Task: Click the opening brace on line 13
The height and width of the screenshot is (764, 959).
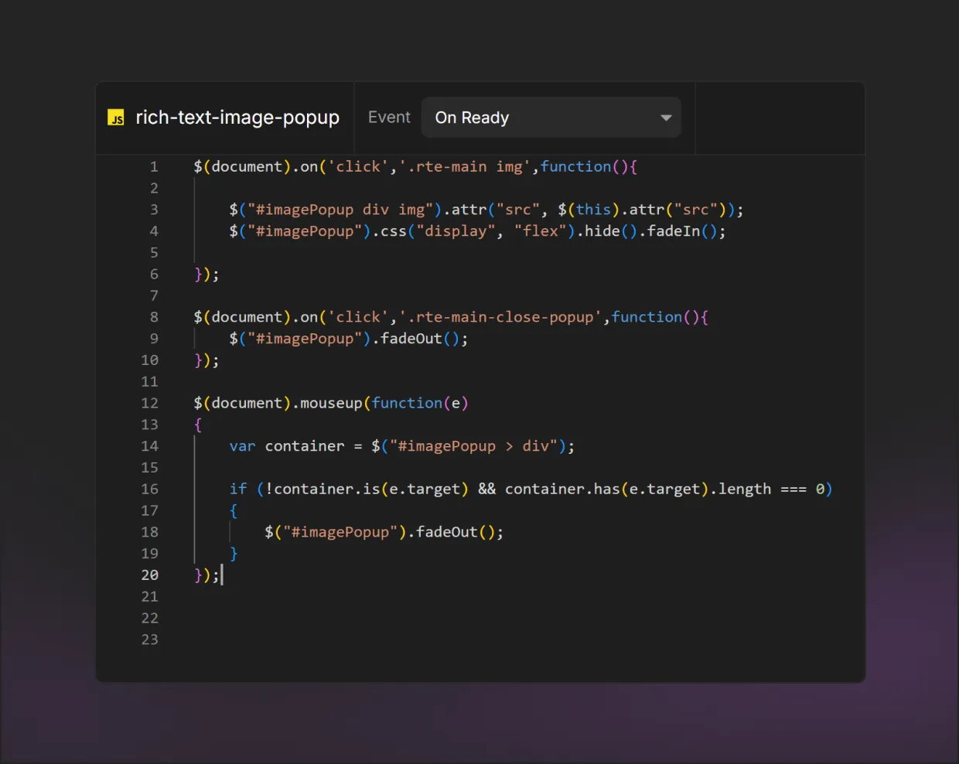Action: [198, 425]
